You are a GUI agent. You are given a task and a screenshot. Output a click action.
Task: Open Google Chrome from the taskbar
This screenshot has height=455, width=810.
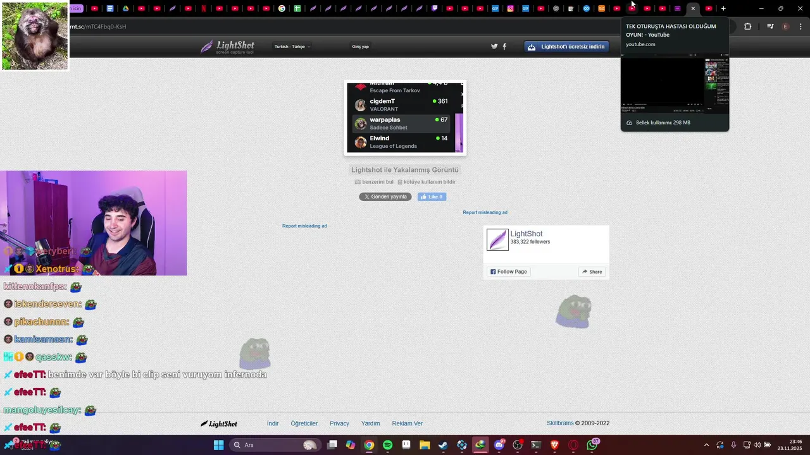369,445
